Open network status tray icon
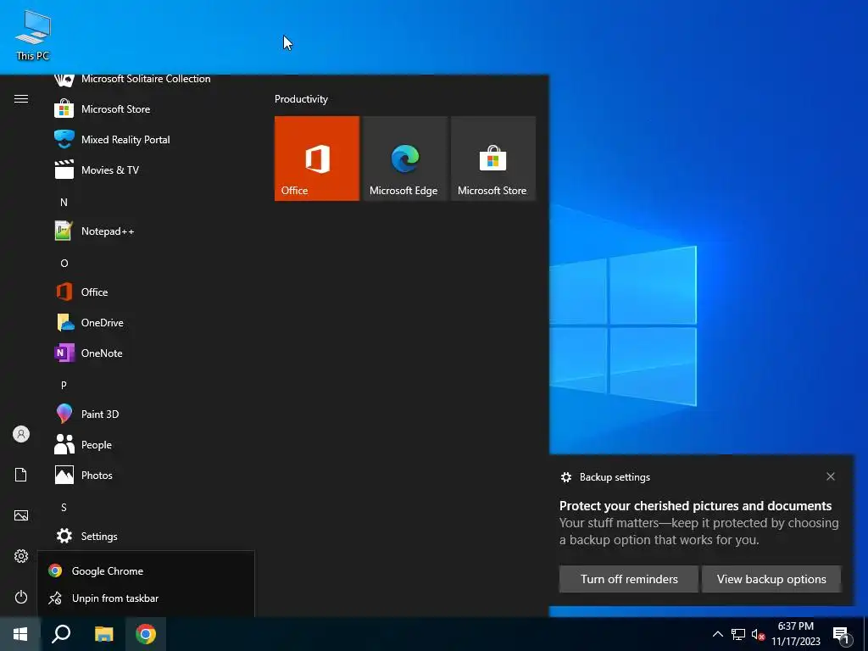This screenshot has height=651, width=868. [738, 634]
